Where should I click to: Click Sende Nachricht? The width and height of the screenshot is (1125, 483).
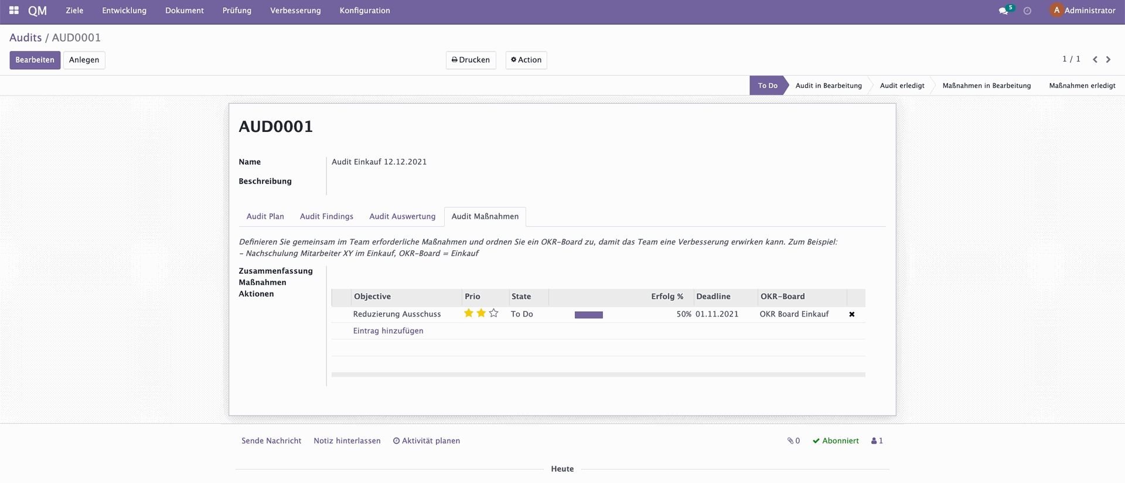(x=271, y=441)
